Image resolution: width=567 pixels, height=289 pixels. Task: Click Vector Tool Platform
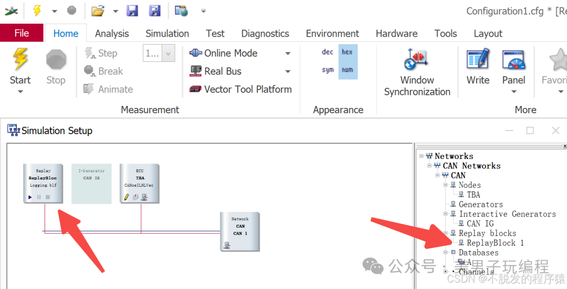click(x=240, y=89)
